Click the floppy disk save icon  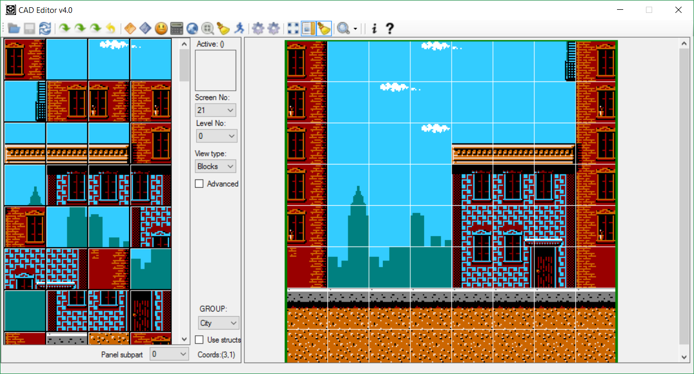tap(29, 28)
